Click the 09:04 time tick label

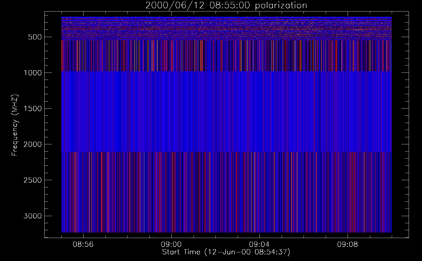pyautogui.click(x=260, y=245)
